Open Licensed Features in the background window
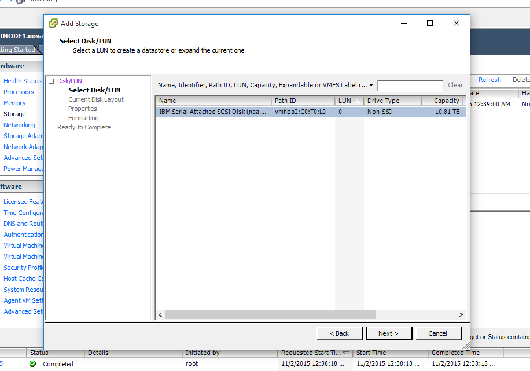The width and height of the screenshot is (530, 371). (23, 202)
